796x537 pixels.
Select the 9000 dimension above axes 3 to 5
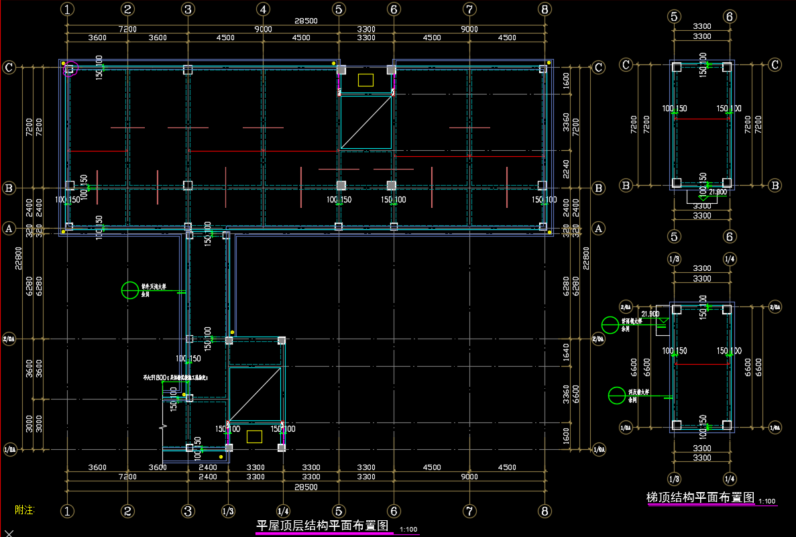pos(263,29)
